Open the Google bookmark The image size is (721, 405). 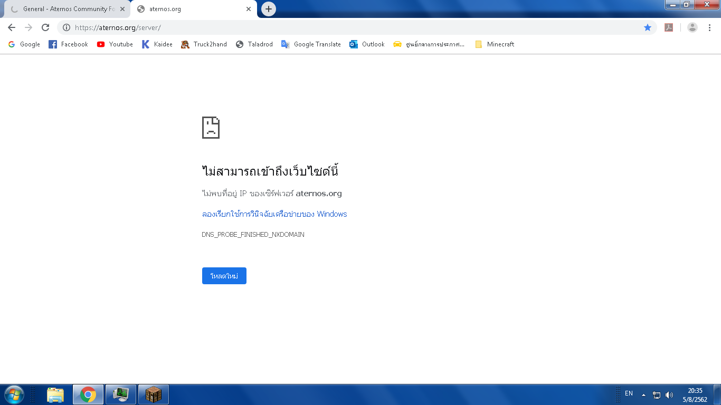[x=24, y=44]
